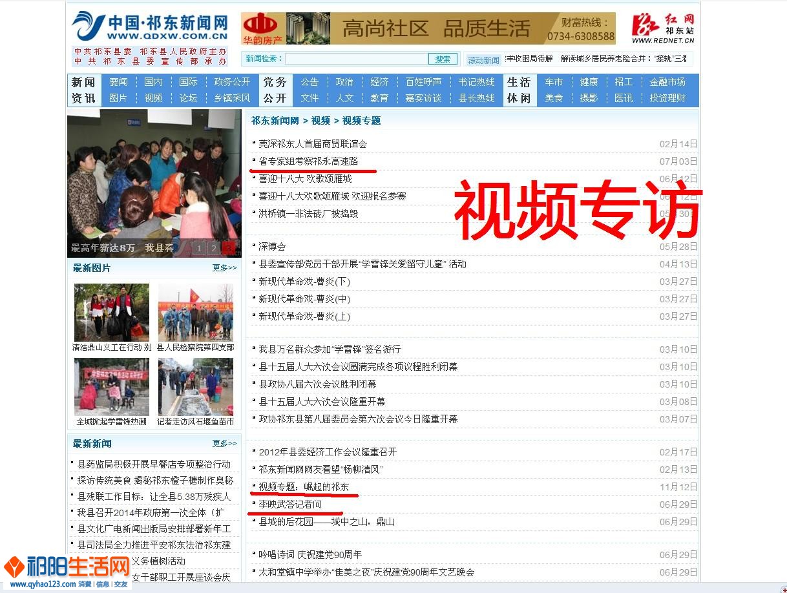This screenshot has height=593, width=787.
Task: Open the 乡镇采风 navigation item
Action: [x=232, y=98]
